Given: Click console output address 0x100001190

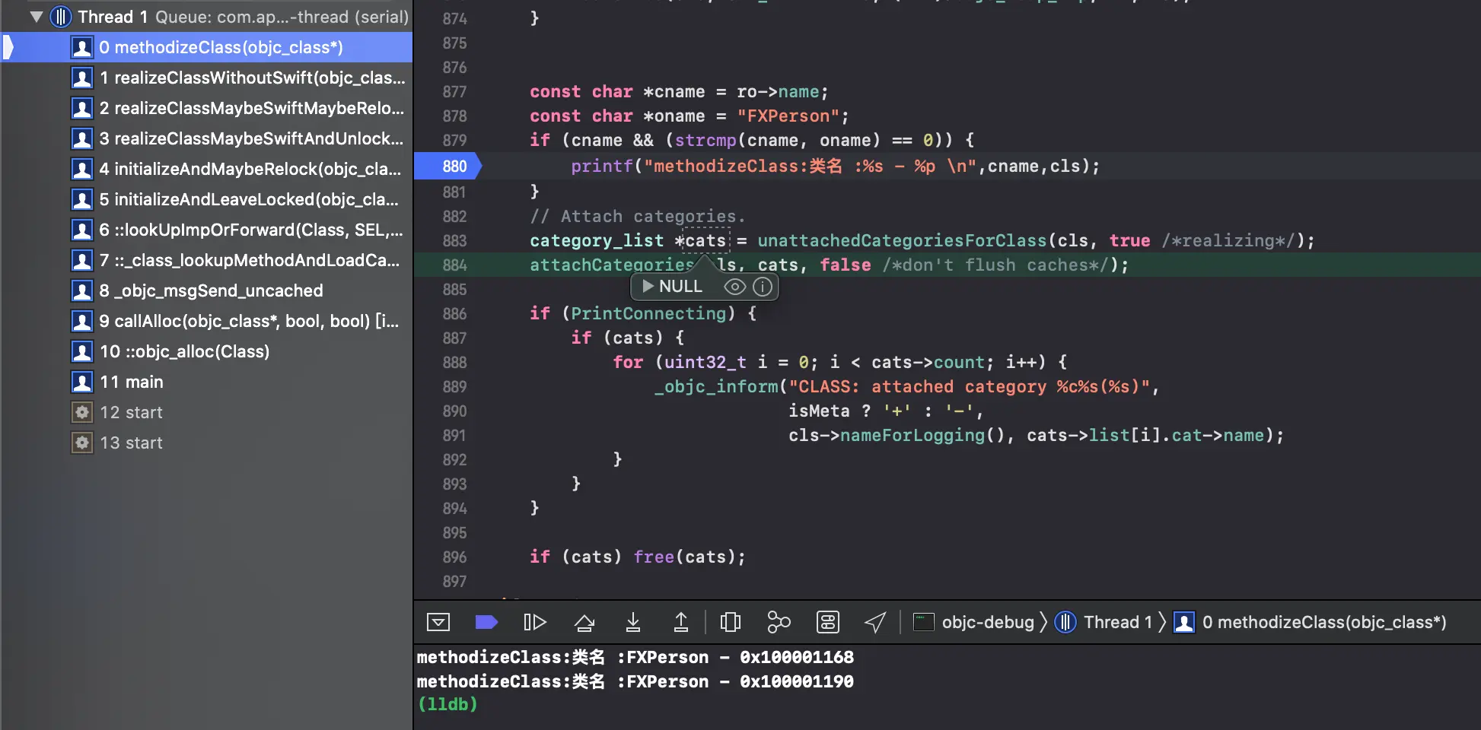Looking at the screenshot, I should [797, 681].
